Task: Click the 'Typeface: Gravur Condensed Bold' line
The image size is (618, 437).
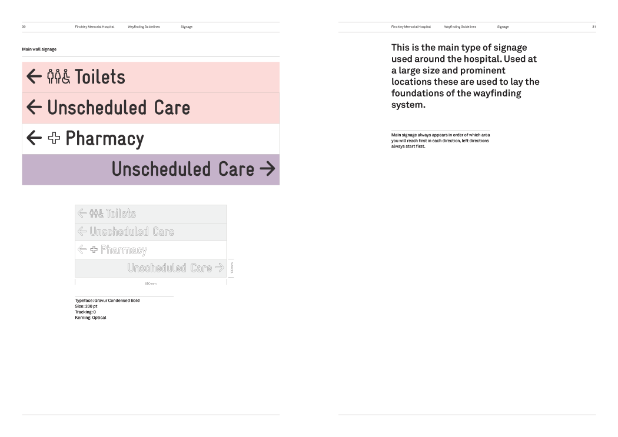Action: pos(107,301)
